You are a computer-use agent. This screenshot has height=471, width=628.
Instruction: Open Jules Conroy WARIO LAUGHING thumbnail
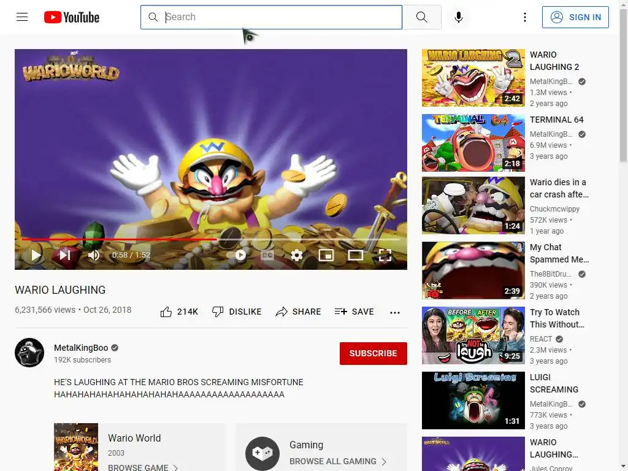[473, 454]
